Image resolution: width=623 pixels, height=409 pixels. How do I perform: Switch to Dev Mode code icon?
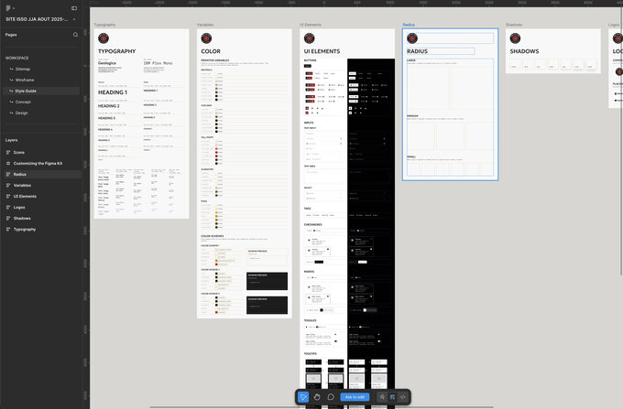point(403,397)
